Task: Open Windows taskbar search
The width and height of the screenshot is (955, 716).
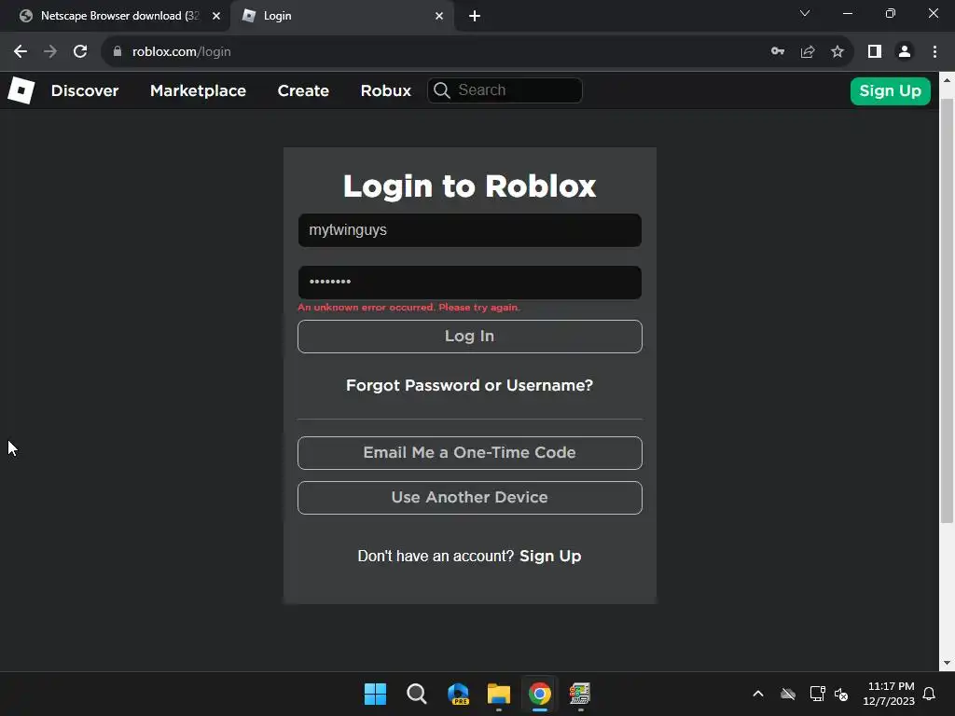Action: (x=417, y=694)
